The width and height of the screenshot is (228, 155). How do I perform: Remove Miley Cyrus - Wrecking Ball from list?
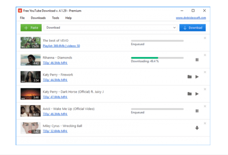(205, 123)
